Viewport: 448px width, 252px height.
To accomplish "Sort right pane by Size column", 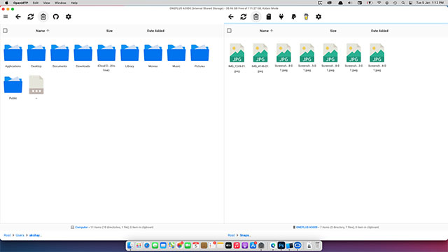I will point(333,31).
